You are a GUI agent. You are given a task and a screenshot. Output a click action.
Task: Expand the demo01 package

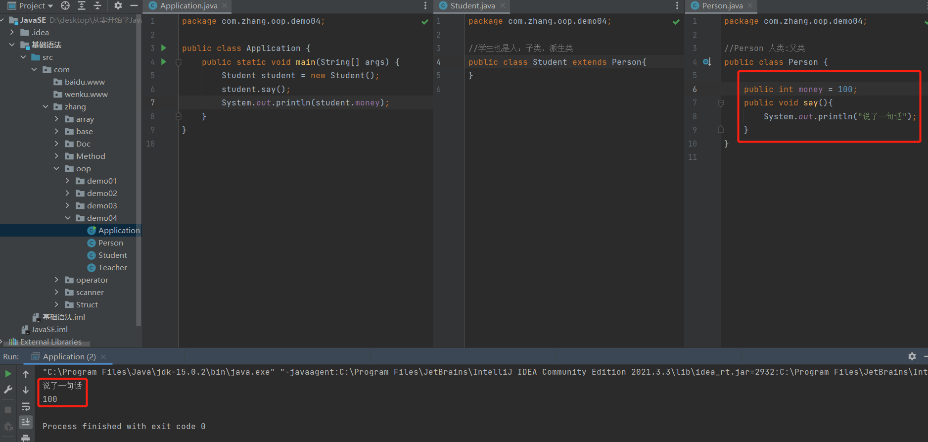tap(67, 181)
